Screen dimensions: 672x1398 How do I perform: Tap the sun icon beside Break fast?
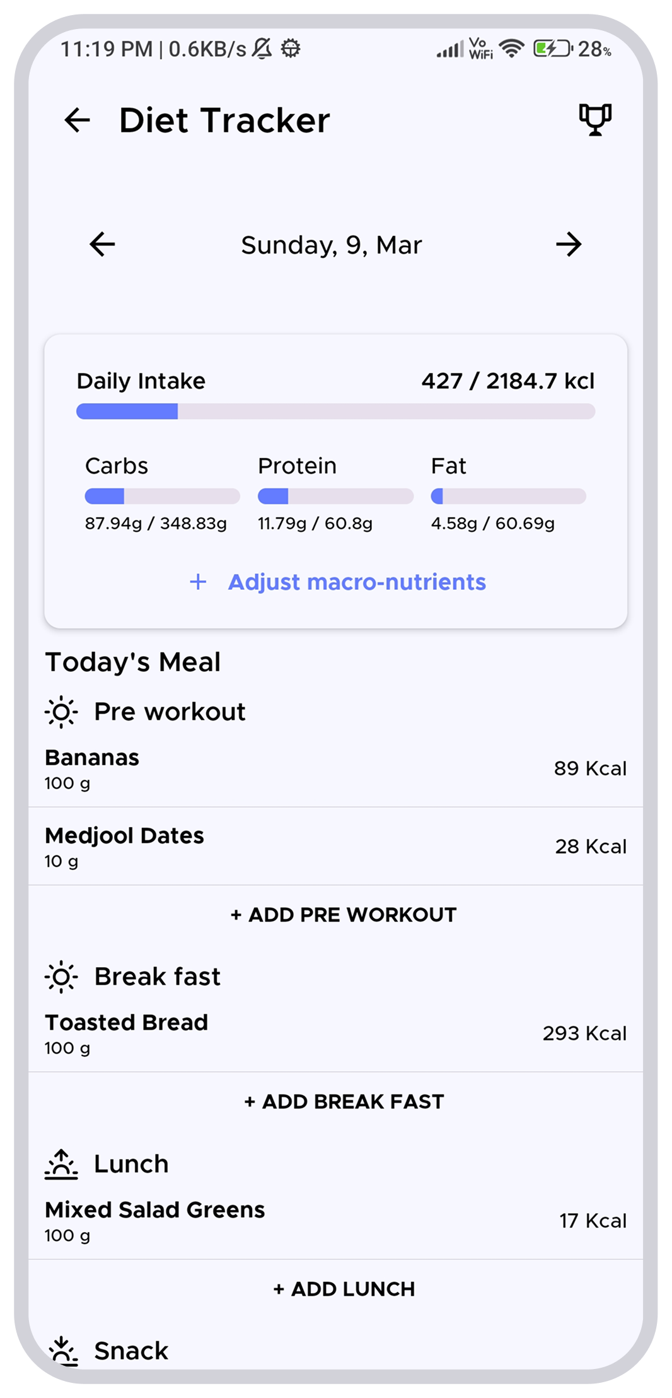point(61,977)
